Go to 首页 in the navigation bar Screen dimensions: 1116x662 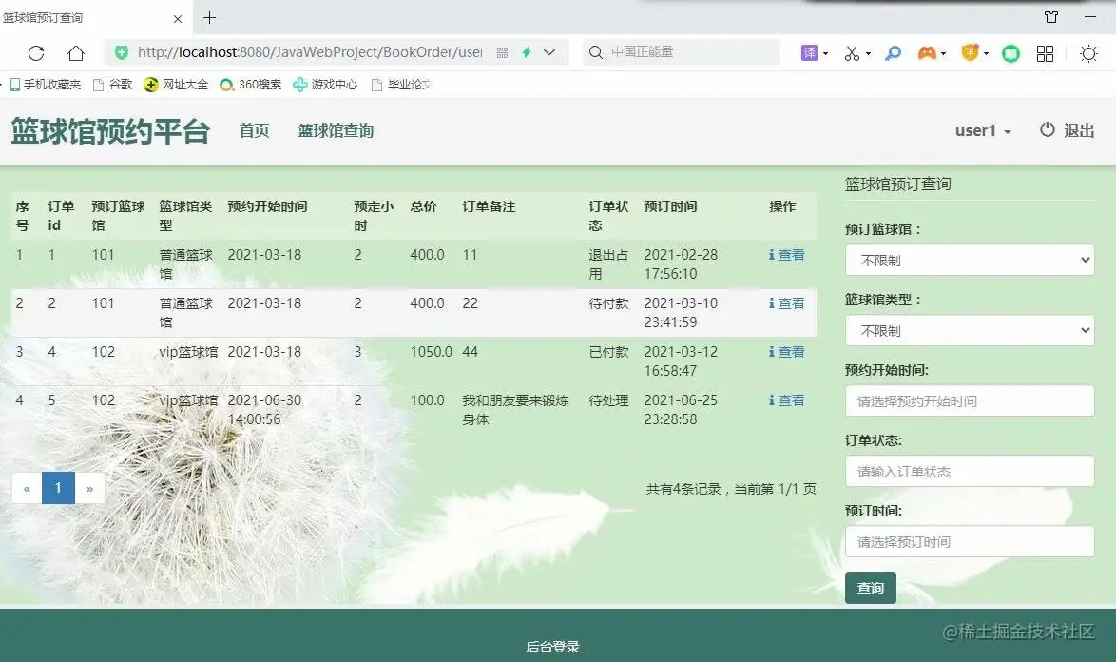pos(254,131)
